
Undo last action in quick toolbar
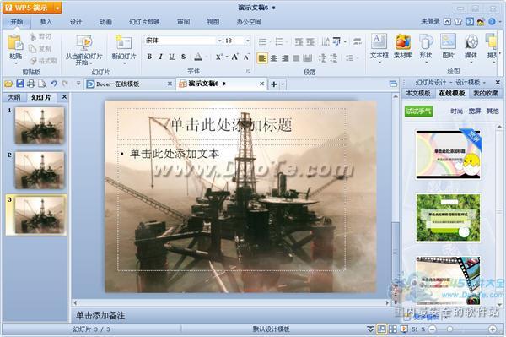(54, 84)
